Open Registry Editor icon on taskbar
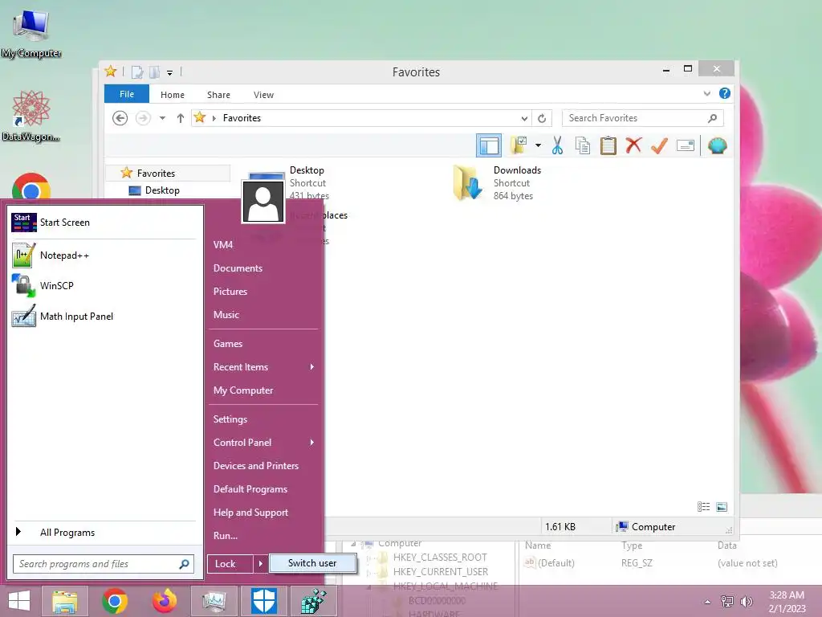Screen dimensions: 822x617 click(x=314, y=601)
